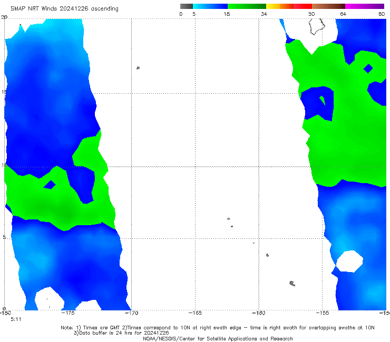Click the gray 0-5 segment of color bar

187,6
